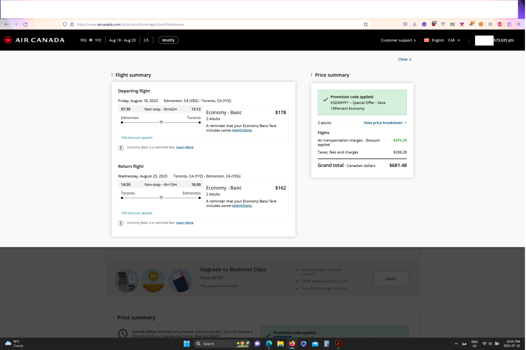
Task: Open File Explorer from the taskbar
Action: coord(280,344)
